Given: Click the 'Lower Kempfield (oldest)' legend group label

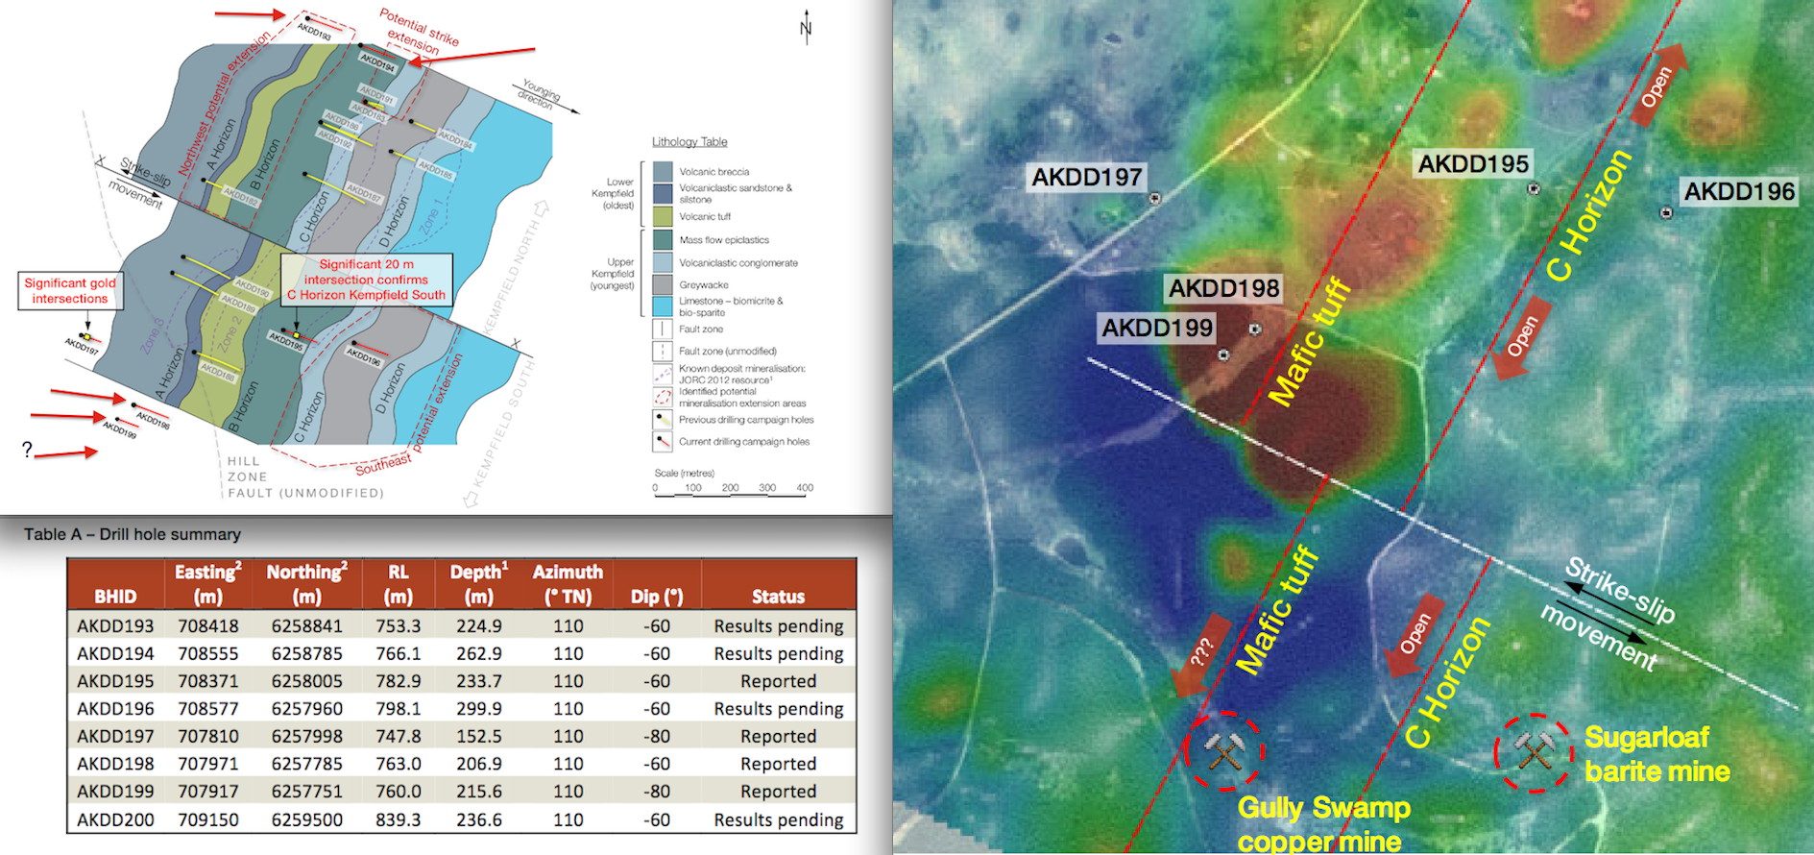Looking at the screenshot, I should (x=613, y=193).
